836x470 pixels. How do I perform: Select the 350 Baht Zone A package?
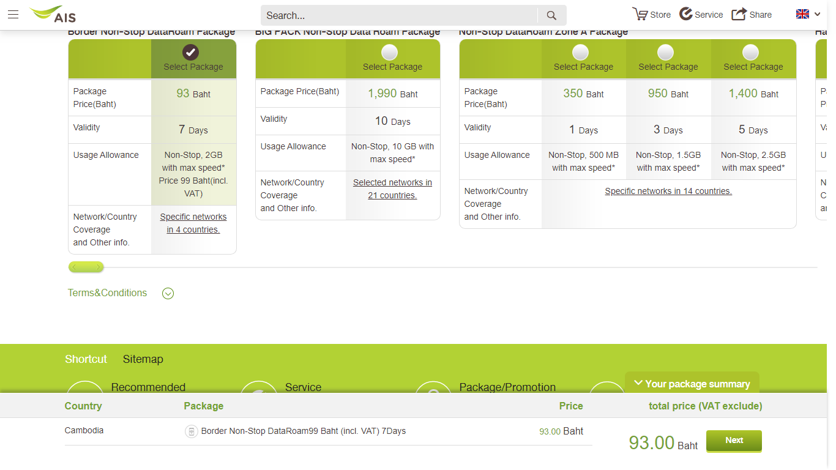[580, 52]
